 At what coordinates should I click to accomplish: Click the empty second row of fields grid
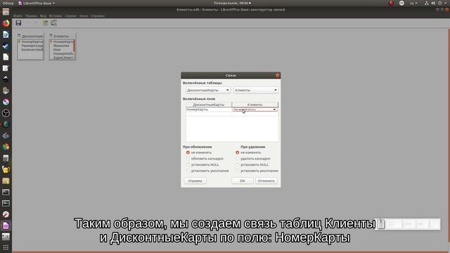[232, 114]
